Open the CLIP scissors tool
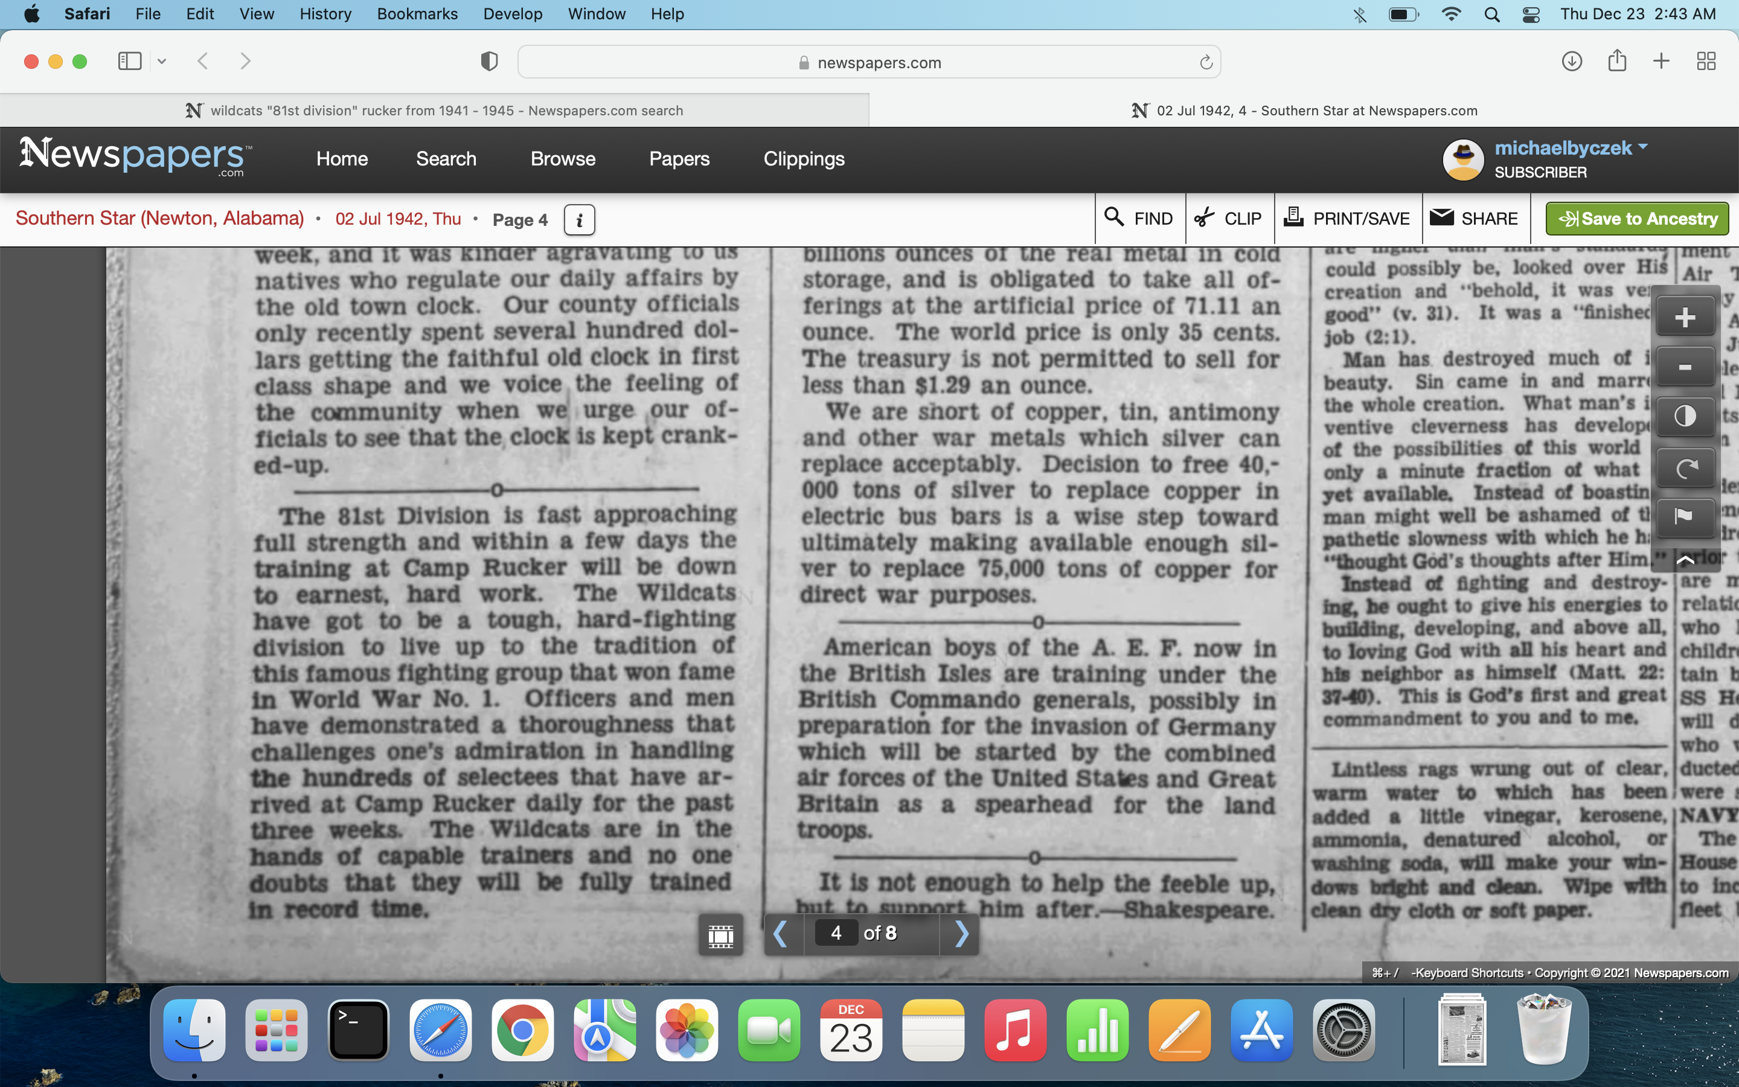 (x=1229, y=219)
